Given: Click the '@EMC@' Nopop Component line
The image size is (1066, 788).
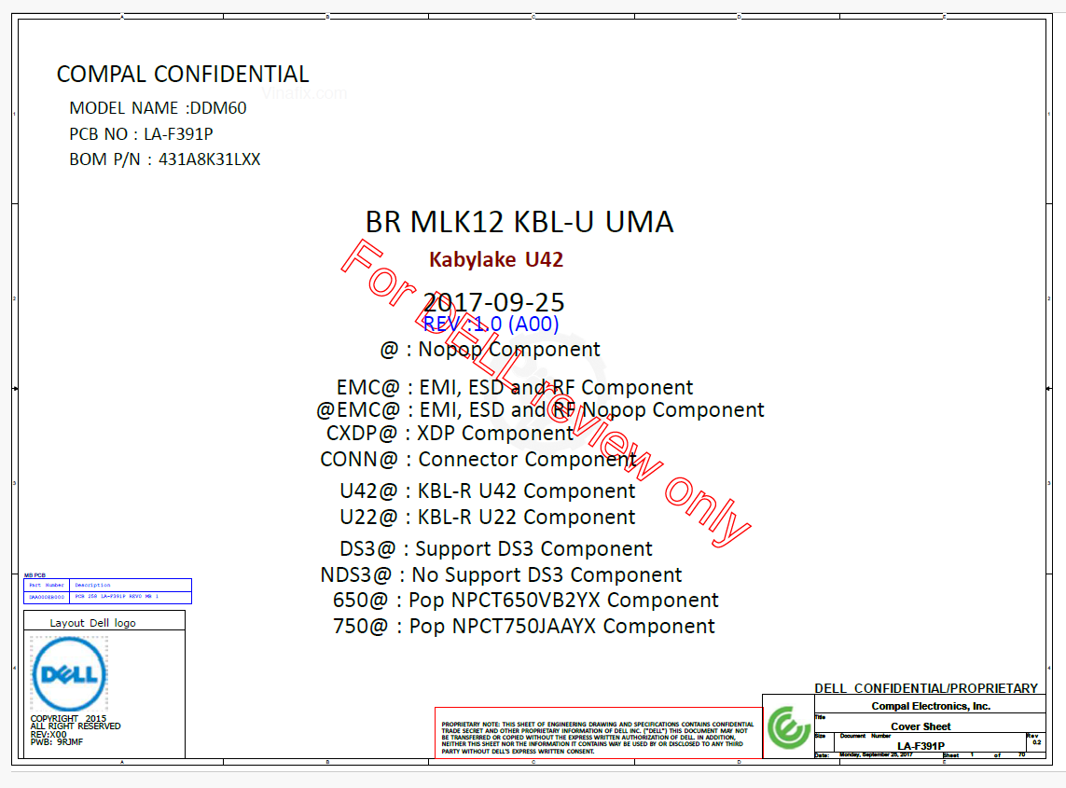Looking at the screenshot, I should pos(541,410).
